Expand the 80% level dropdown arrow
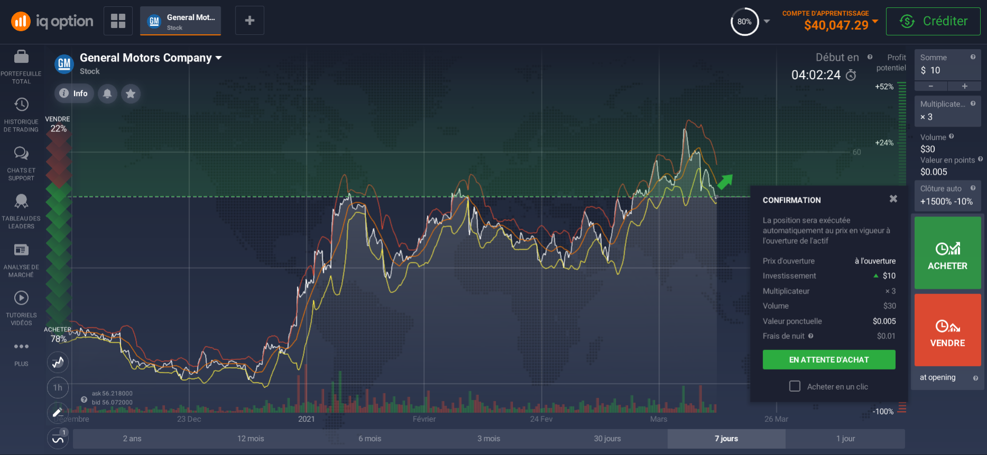 tap(767, 22)
